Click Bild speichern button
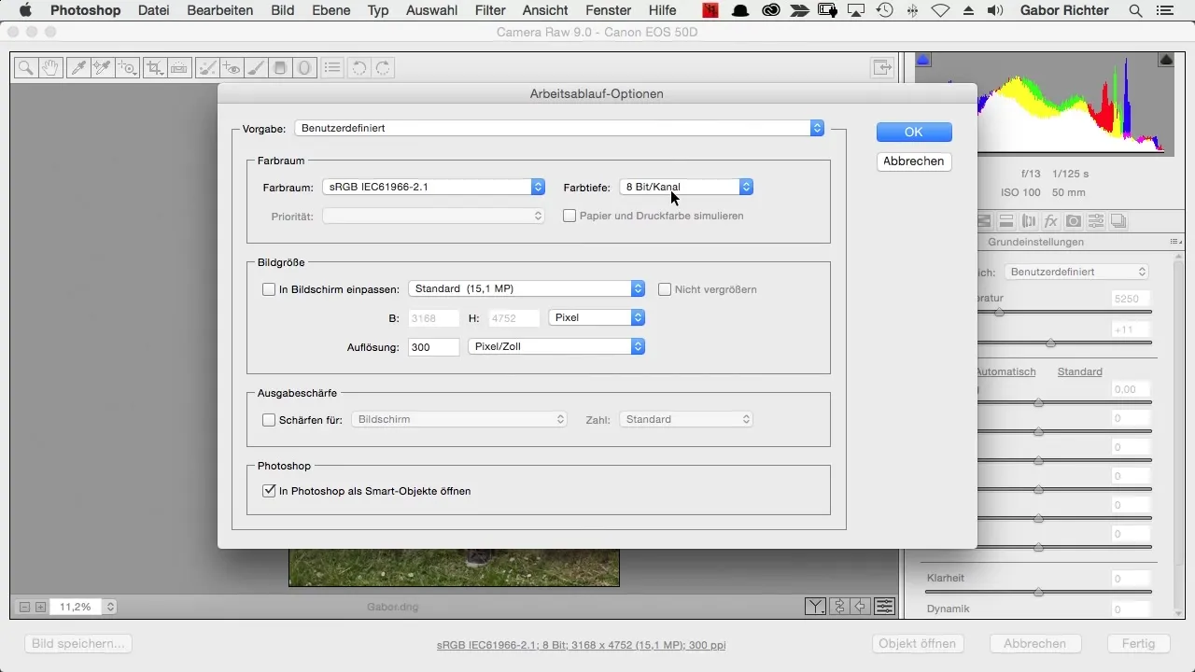Viewport: 1195px width, 672px height. [x=78, y=643]
